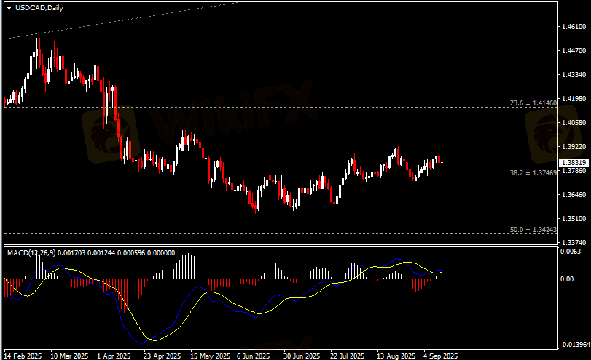Click MACD scale value -0.013964

[x=575, y=345]
